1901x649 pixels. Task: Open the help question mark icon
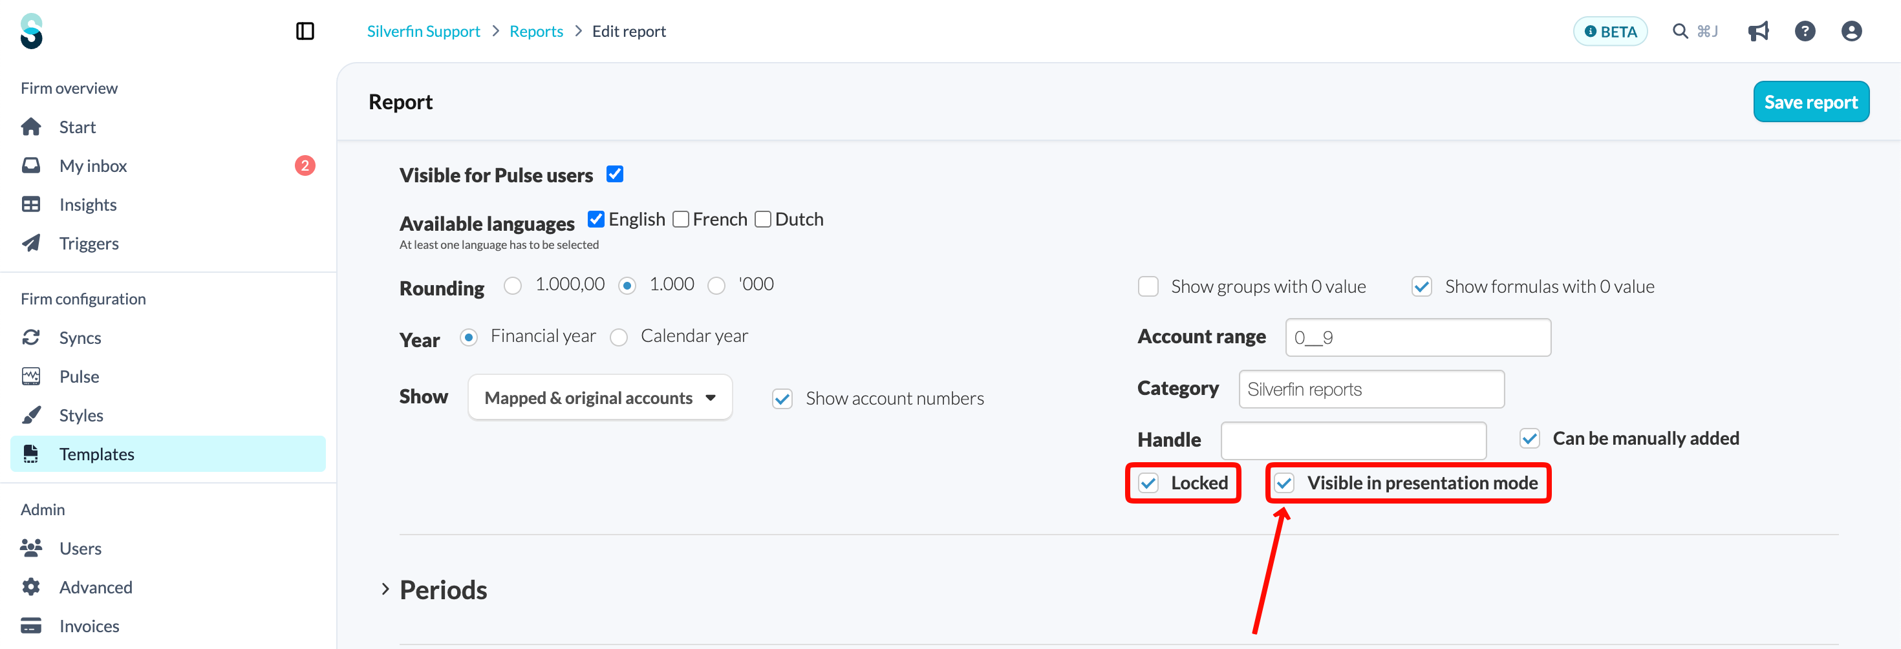click(1805, 31)
